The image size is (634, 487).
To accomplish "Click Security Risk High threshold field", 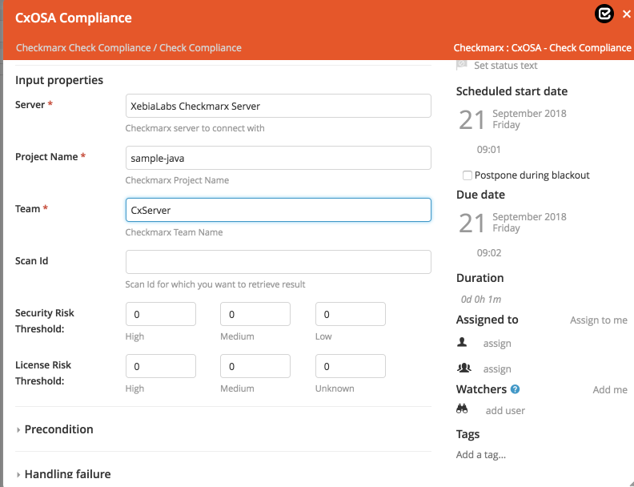I will (161, 314).
